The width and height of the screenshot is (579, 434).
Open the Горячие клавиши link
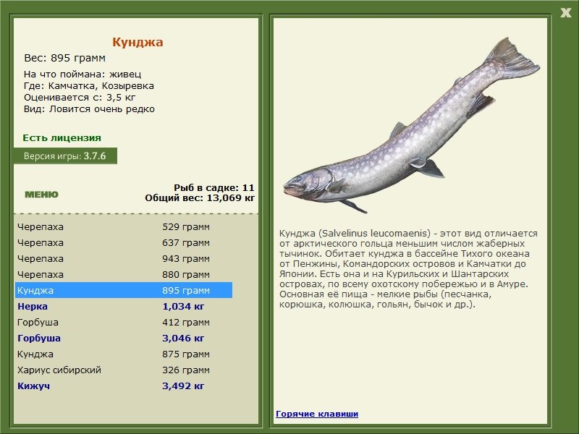point(317,414)
